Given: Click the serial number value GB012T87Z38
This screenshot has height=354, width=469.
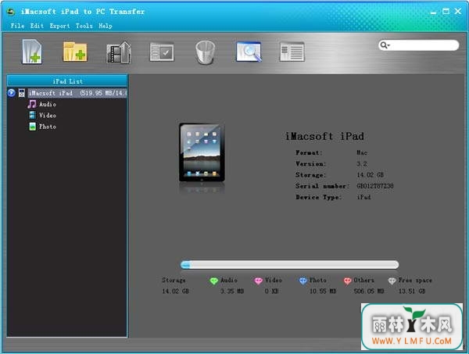Looking at the screenshot, I should [375, 186].
